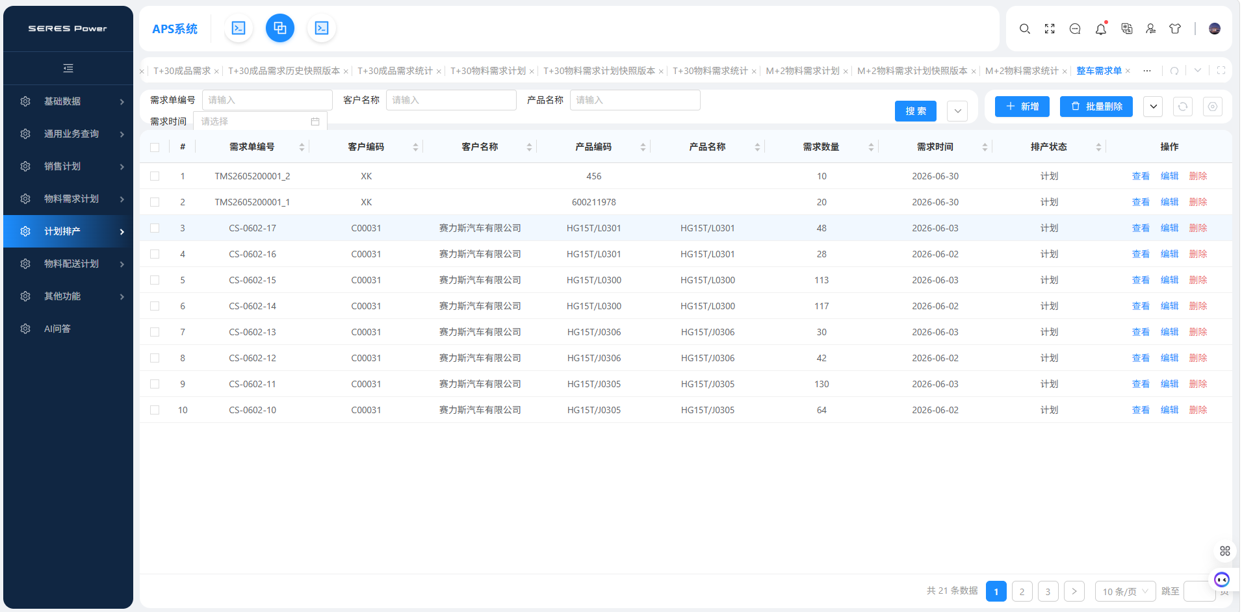Open the theme shirt icon

1175,29
